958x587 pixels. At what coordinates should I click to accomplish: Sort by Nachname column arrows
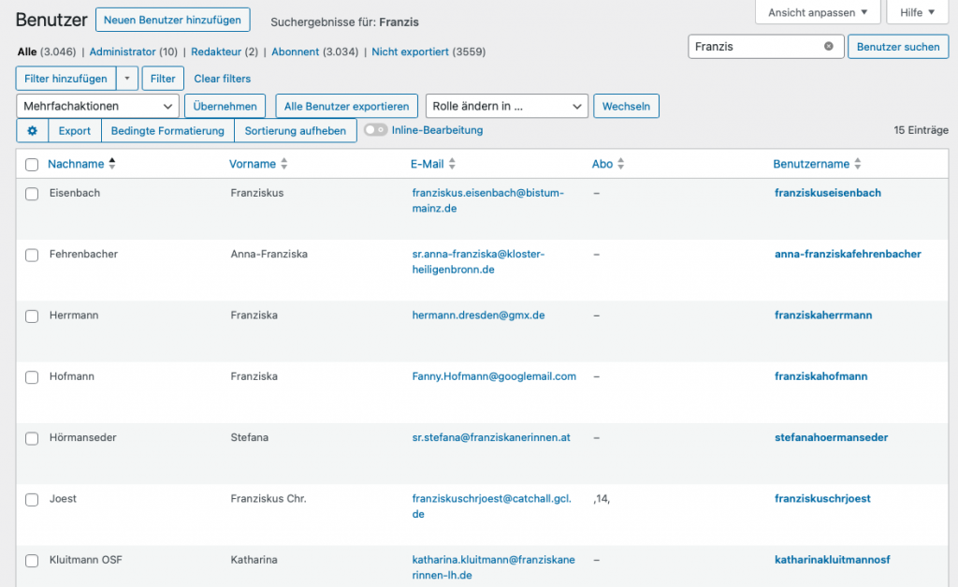pyautogui.click(x=112, y=164)
